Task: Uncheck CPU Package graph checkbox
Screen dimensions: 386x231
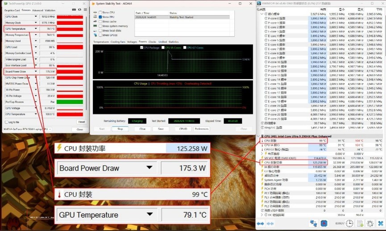Action: coord(141,48)
